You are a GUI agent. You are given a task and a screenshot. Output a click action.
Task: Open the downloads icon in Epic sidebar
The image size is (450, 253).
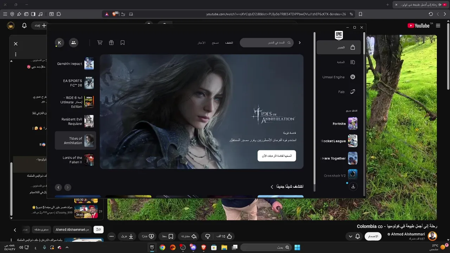click(x=353, y=187)
